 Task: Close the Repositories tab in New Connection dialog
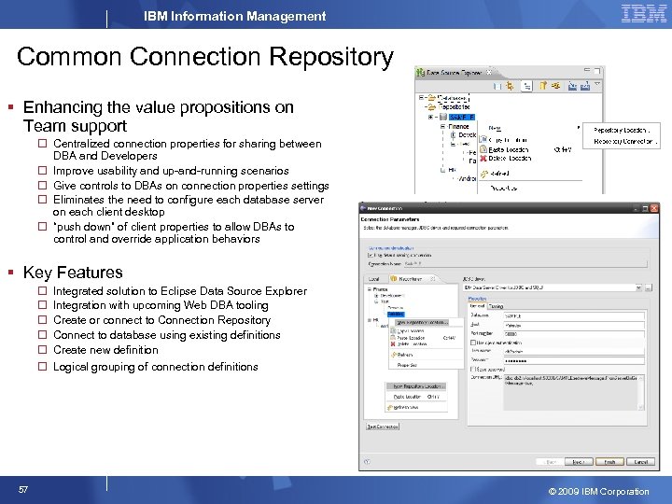coord(432,278)
